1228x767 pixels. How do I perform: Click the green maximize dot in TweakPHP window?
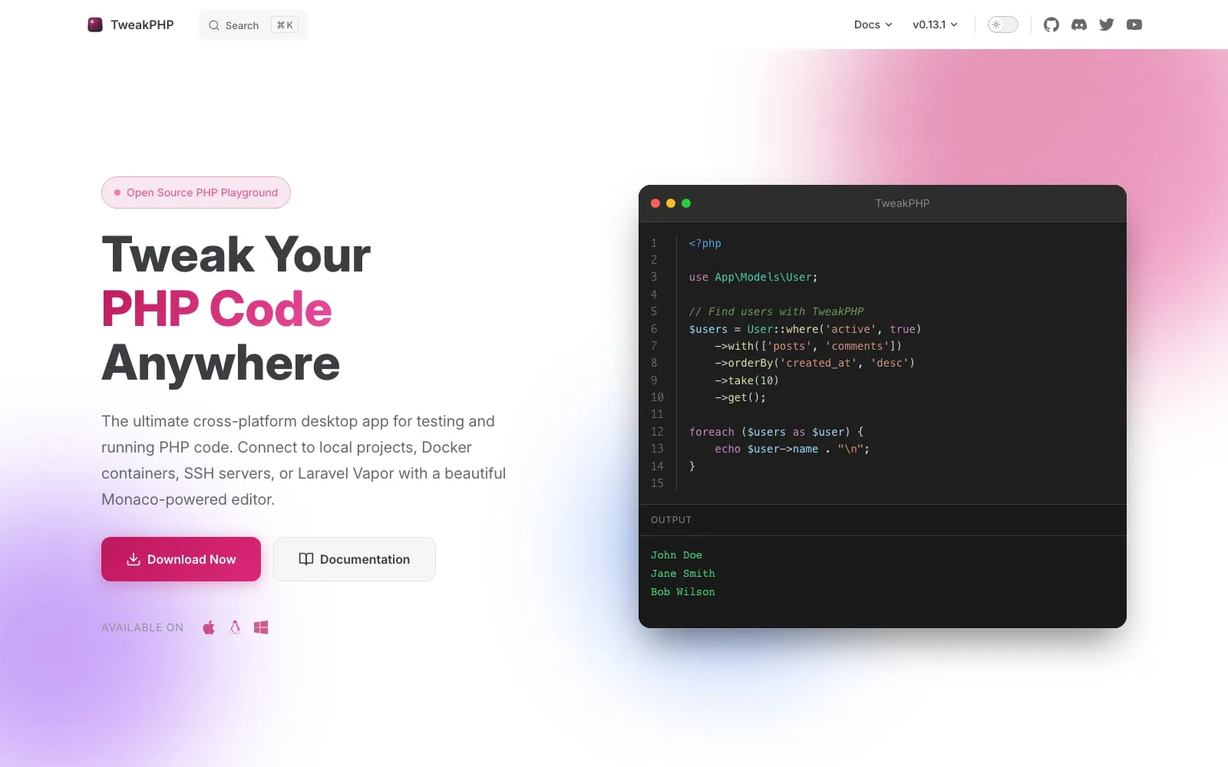coord(686,203)
